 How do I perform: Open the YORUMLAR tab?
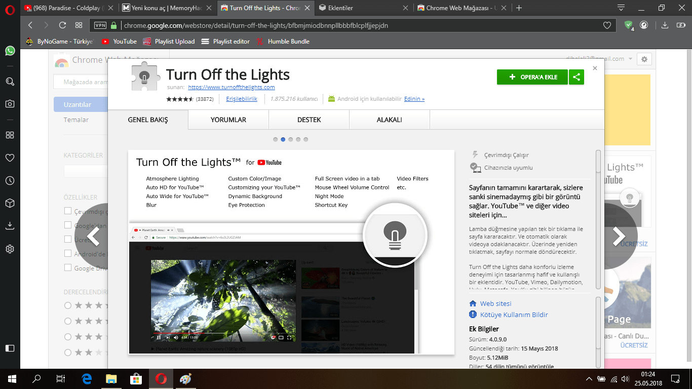(228, 120)
